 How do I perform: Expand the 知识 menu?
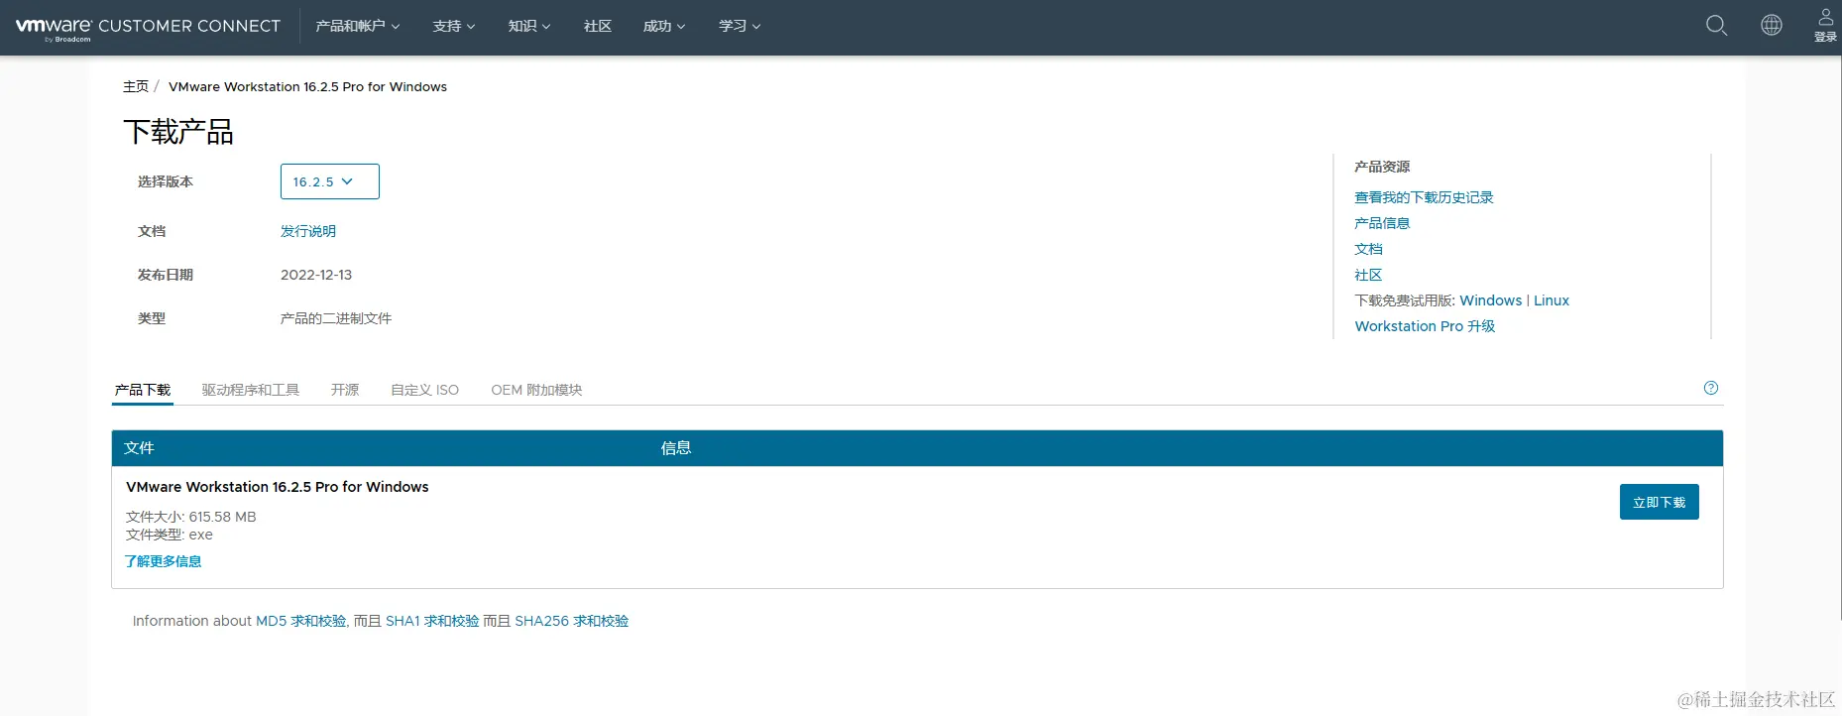[x=529, y=26]
